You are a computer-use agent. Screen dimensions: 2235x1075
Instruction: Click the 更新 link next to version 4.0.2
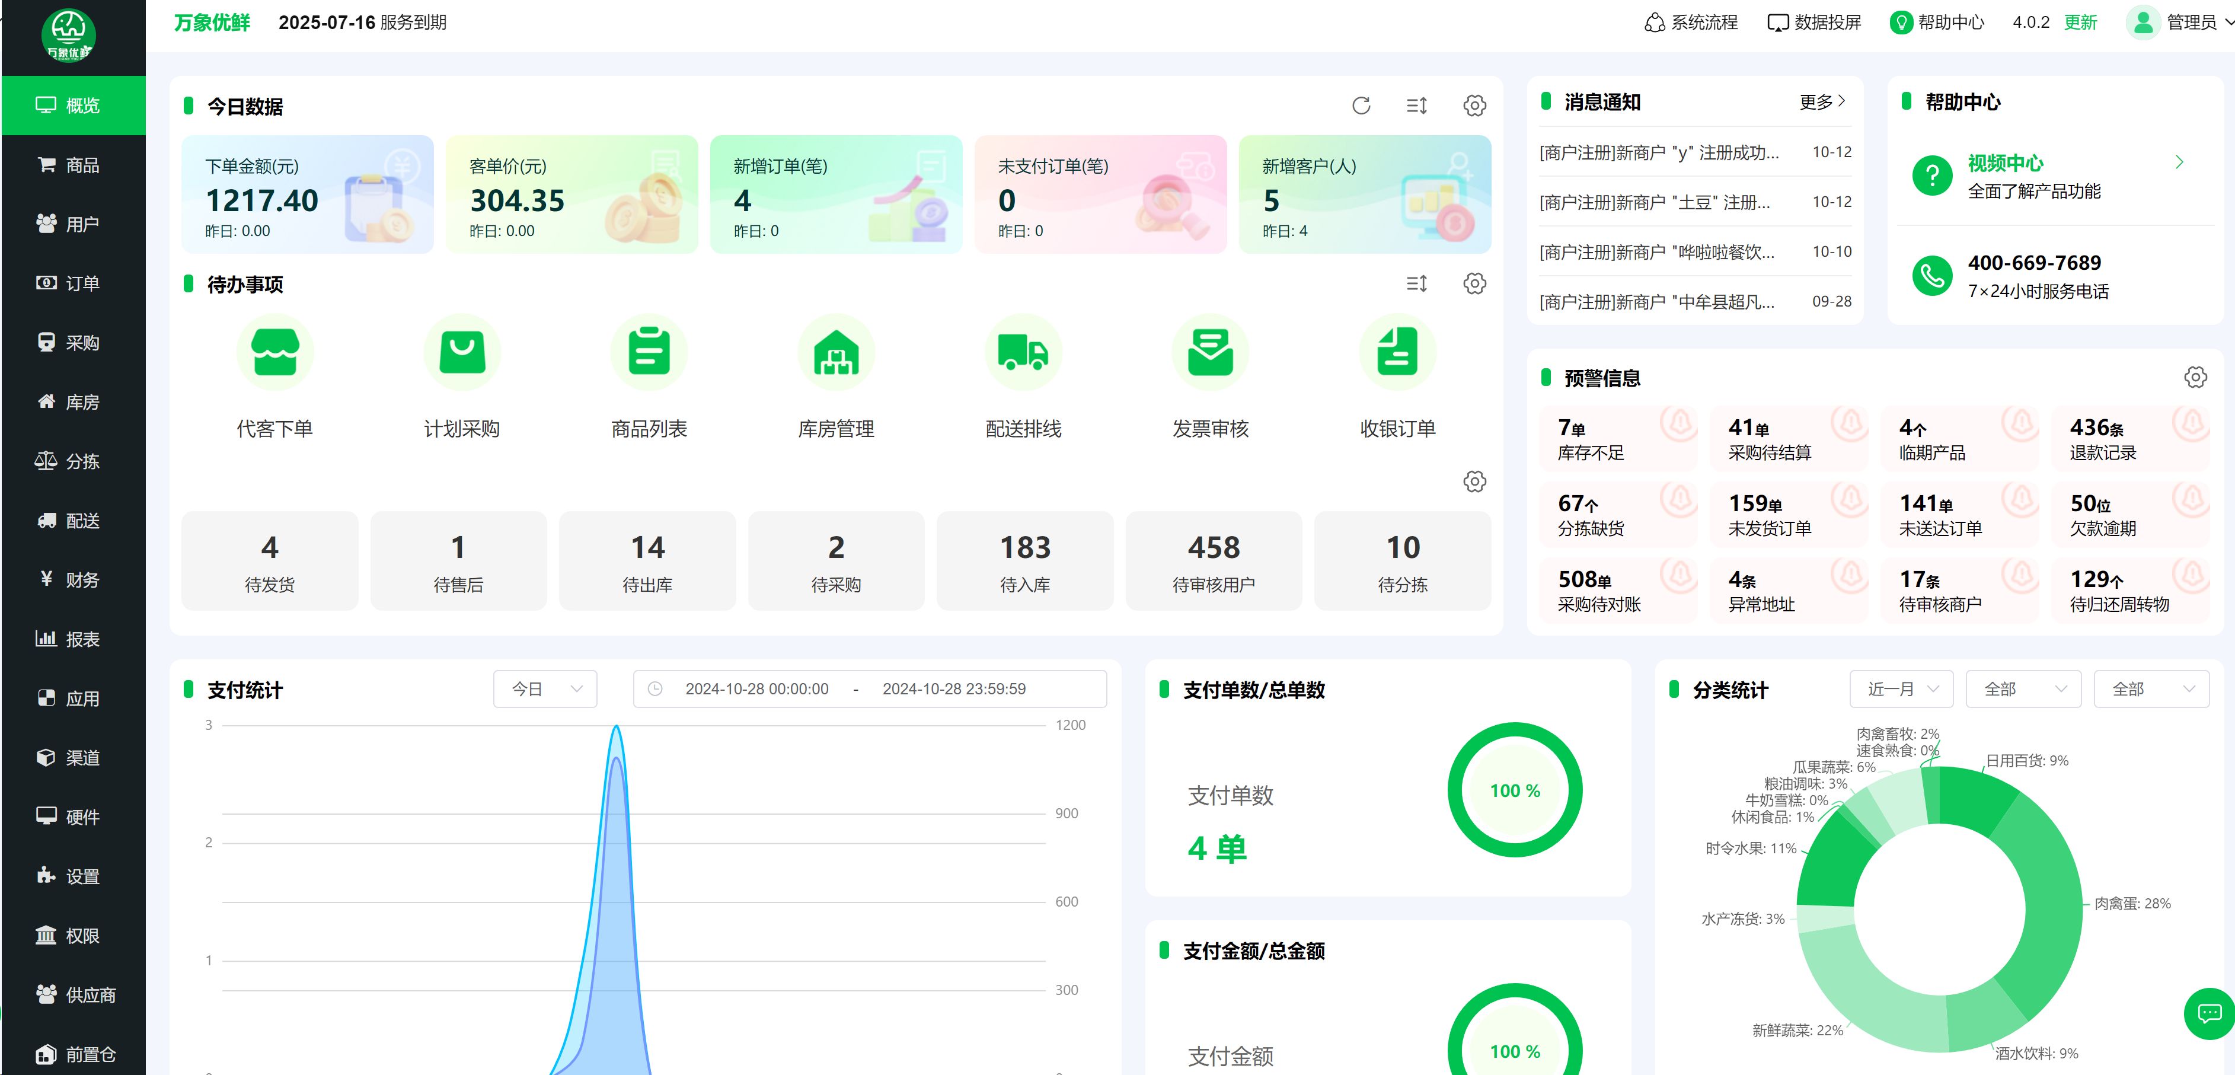tap(2080, 23)
